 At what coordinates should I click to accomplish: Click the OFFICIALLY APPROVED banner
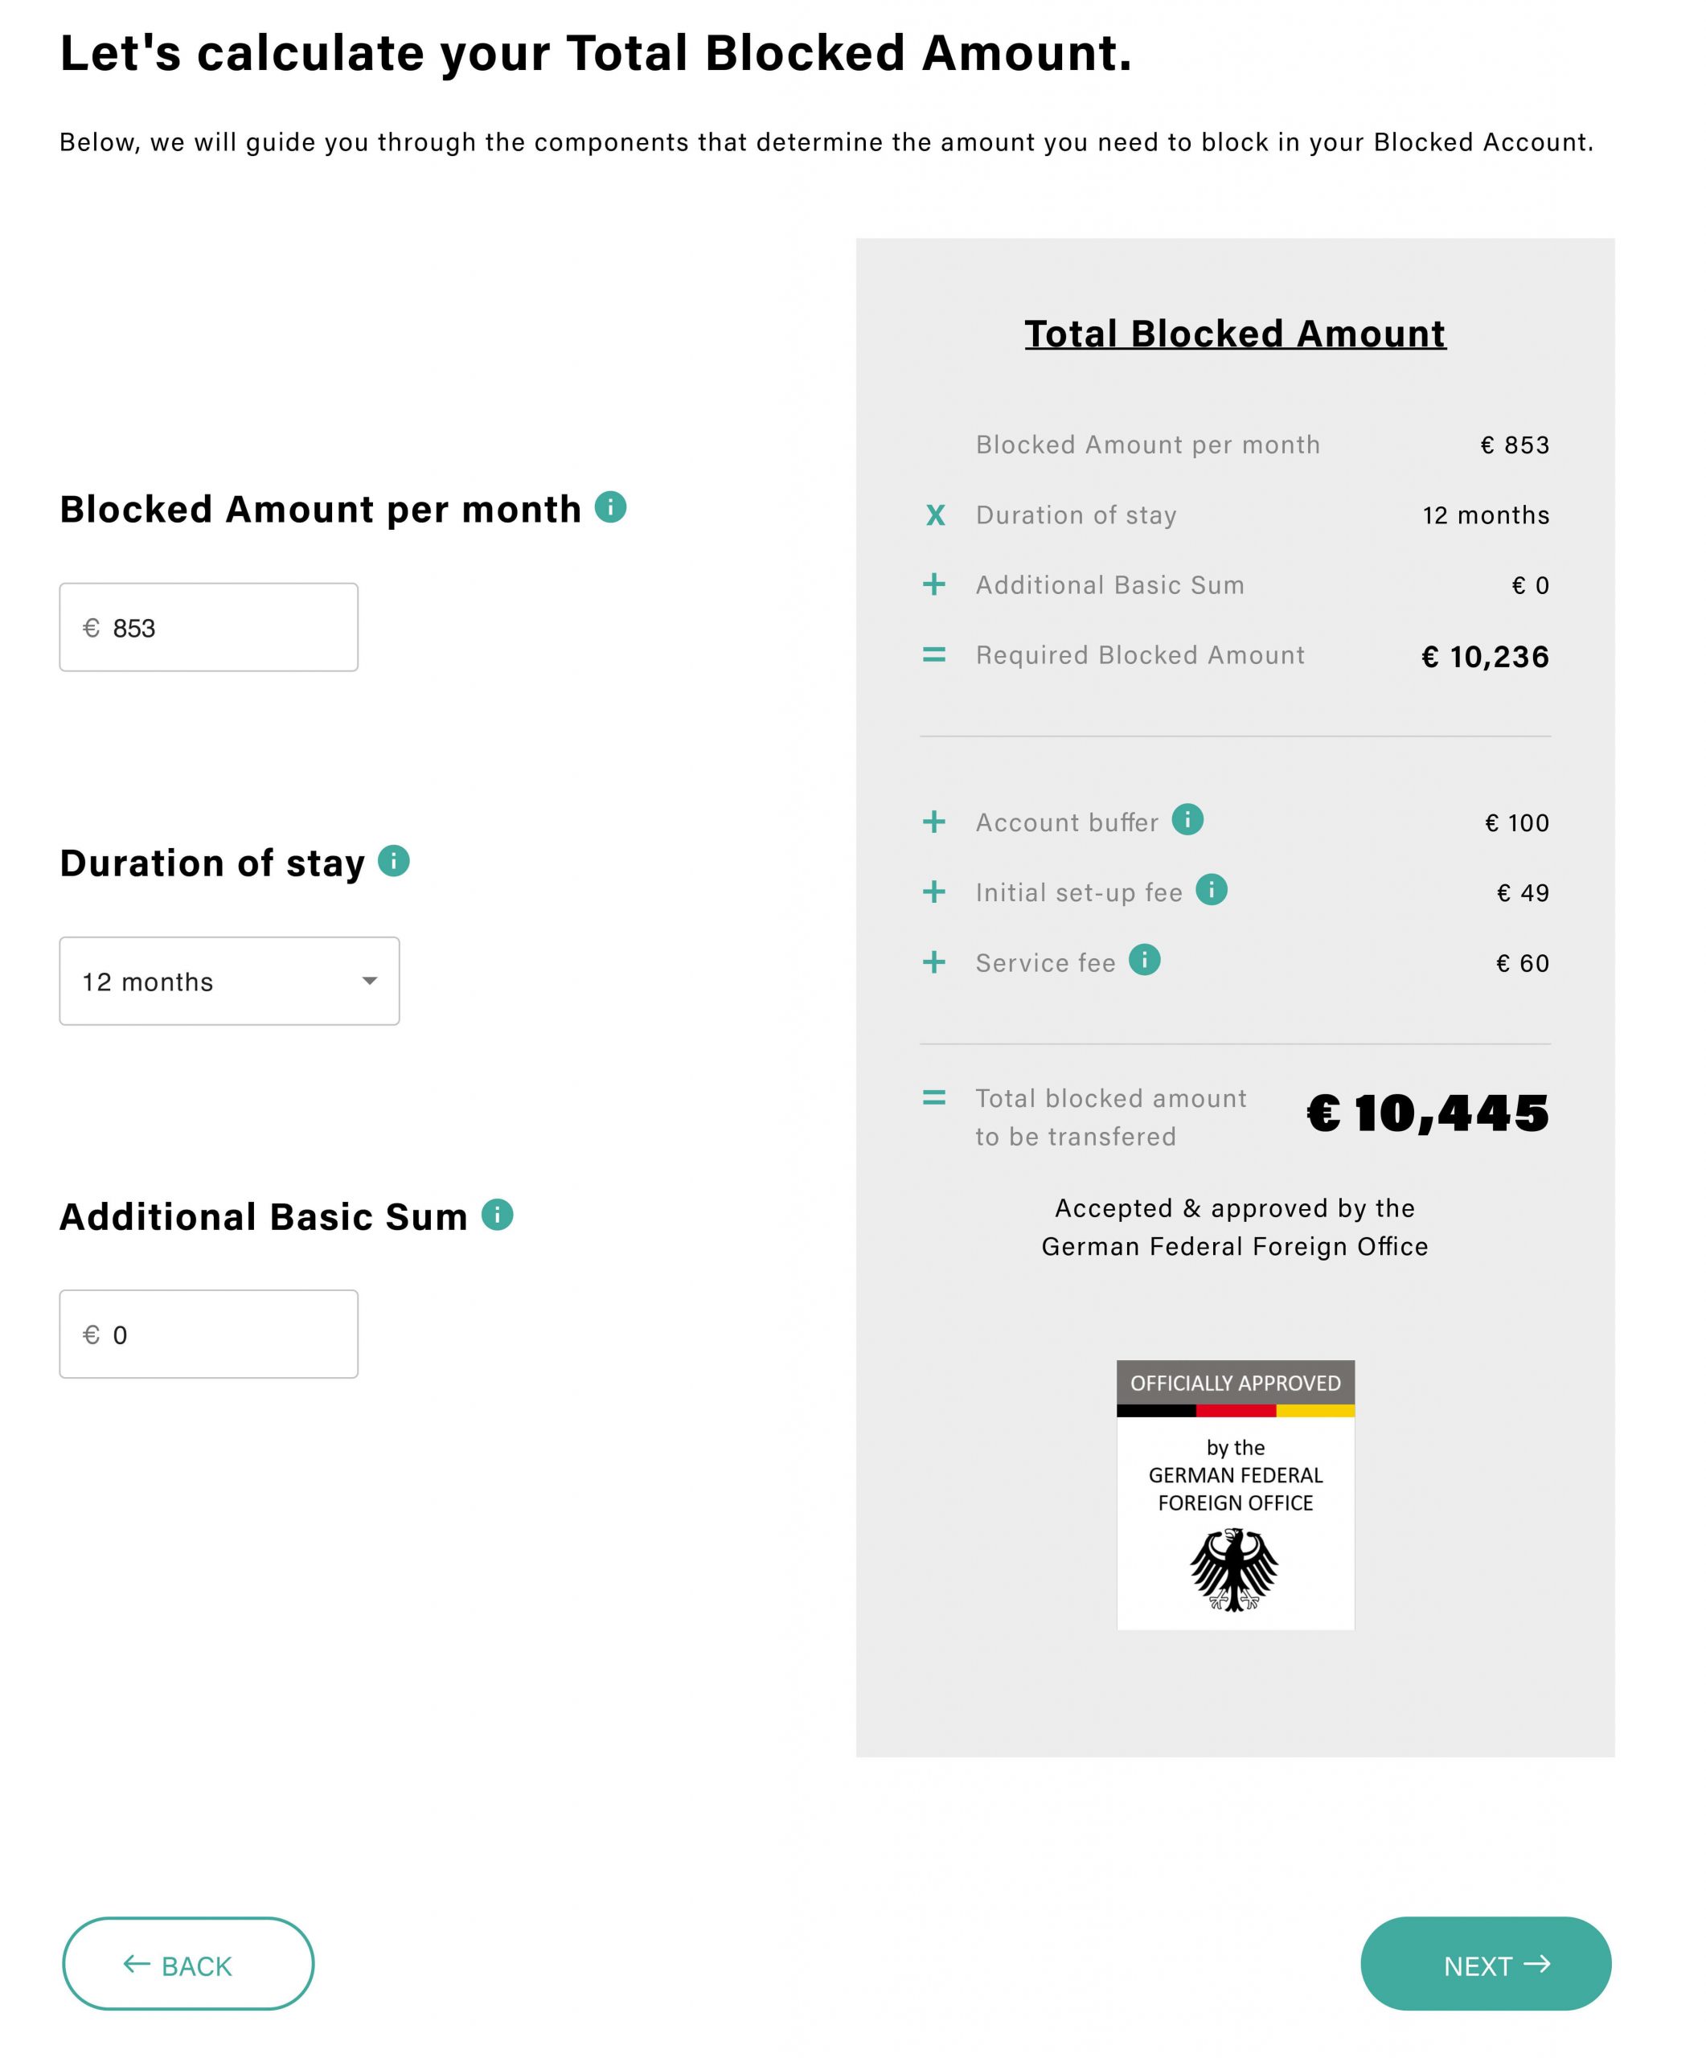pos(1235,1383)
